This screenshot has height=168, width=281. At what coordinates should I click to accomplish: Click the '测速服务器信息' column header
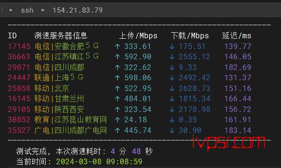click(x=61, y=36)
